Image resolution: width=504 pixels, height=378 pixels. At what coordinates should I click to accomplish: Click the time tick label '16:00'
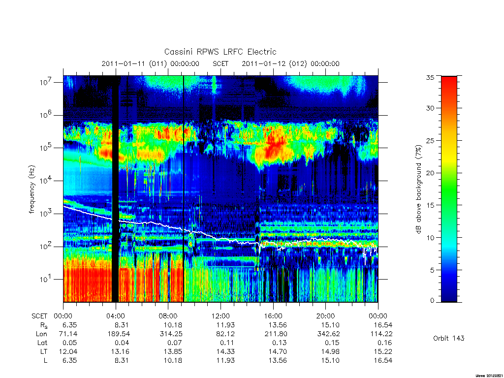coord(273,316)
